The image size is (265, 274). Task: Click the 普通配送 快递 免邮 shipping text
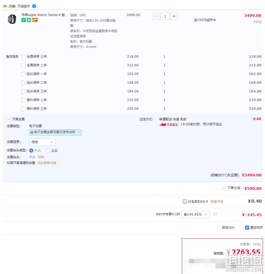pos(173,119)
